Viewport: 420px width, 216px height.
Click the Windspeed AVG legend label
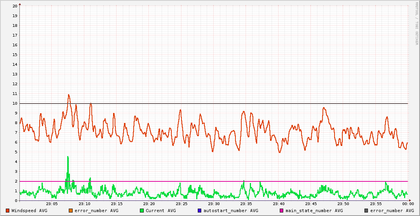(x=29, y=211)
